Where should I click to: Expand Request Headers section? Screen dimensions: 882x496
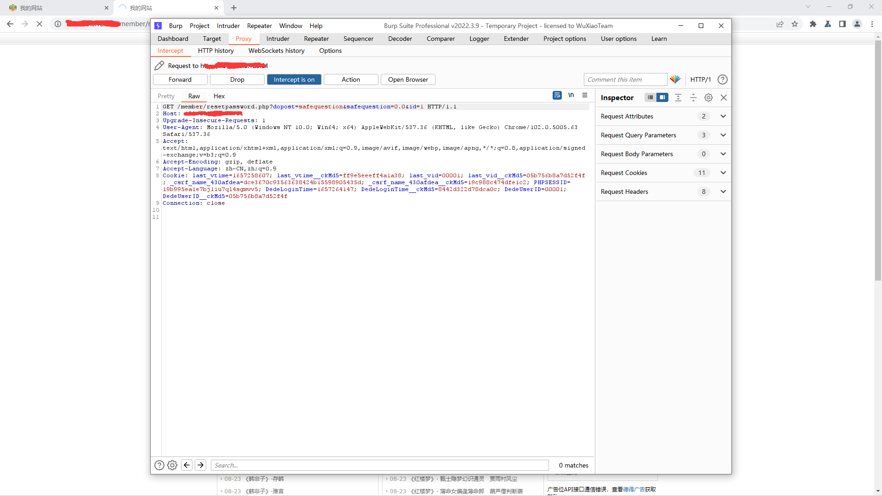coord(723,192)
